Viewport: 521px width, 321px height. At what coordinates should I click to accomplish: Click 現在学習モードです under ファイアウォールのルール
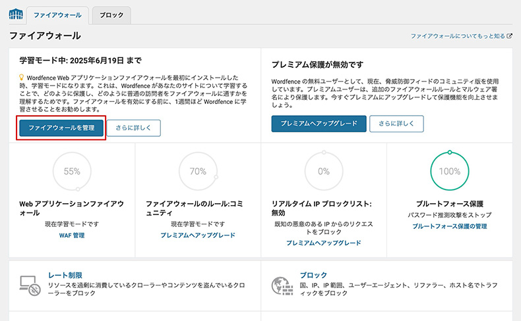[x=198, y=224]
